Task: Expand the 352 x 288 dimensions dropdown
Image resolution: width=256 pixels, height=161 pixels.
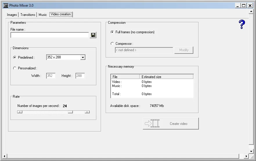Action: point(83,58)
